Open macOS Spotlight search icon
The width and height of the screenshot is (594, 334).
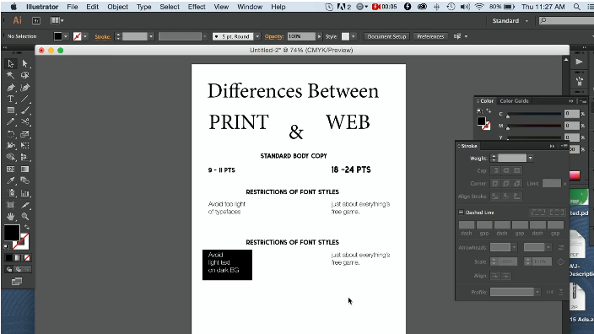[576, 7]
